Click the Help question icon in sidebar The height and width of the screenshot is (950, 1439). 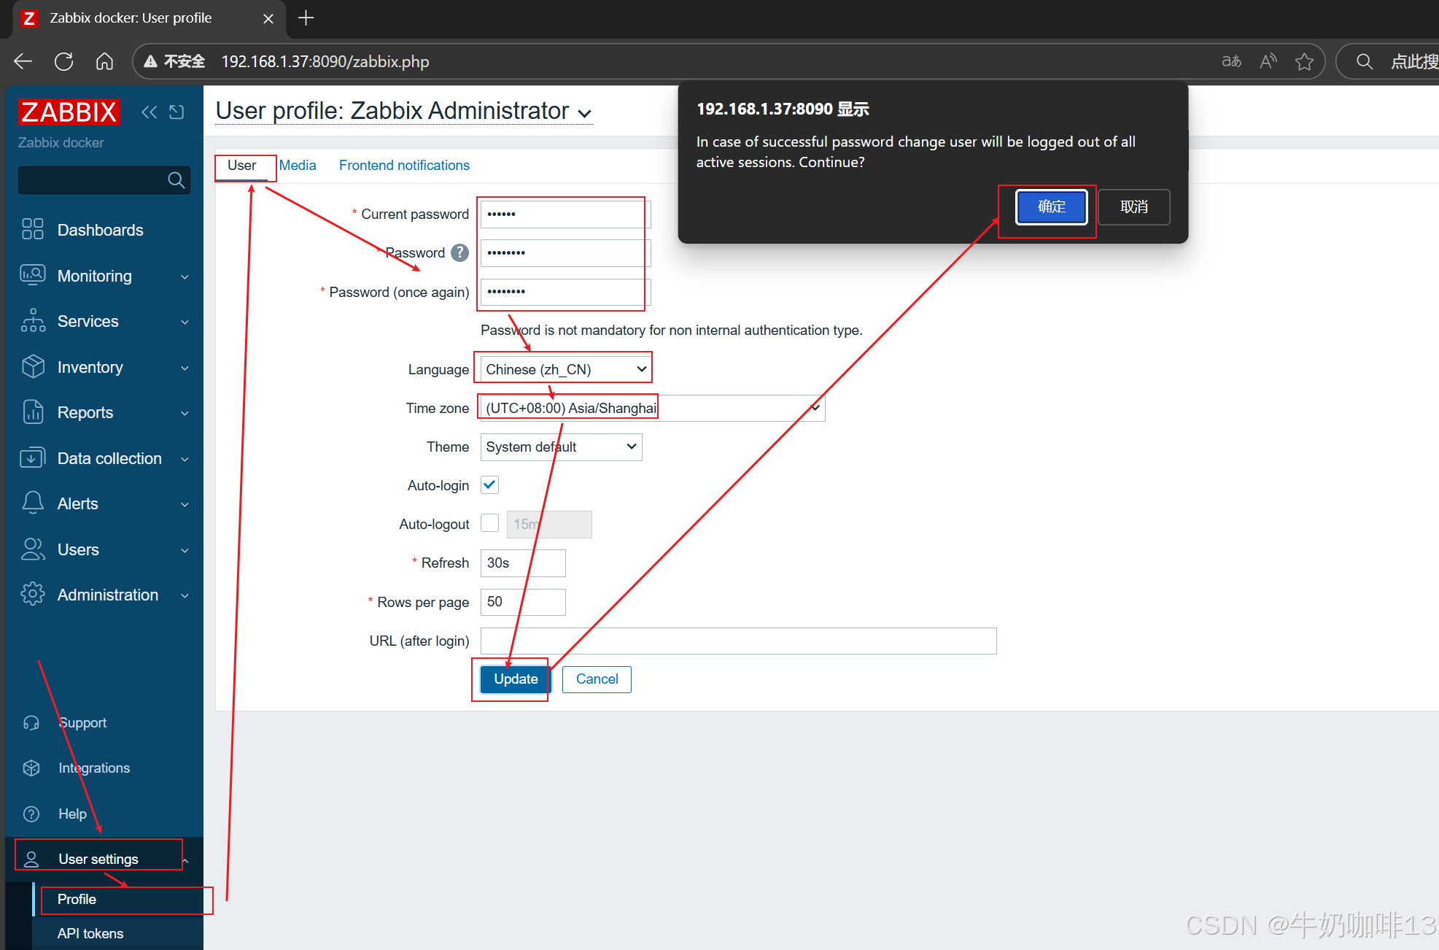coord(31,814)
